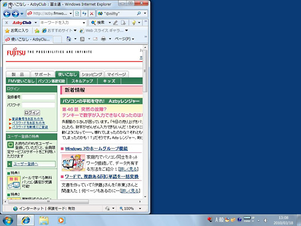Open the ページ(P) menu
Screen dimensions: 301x226
click(x=124, y=39)
